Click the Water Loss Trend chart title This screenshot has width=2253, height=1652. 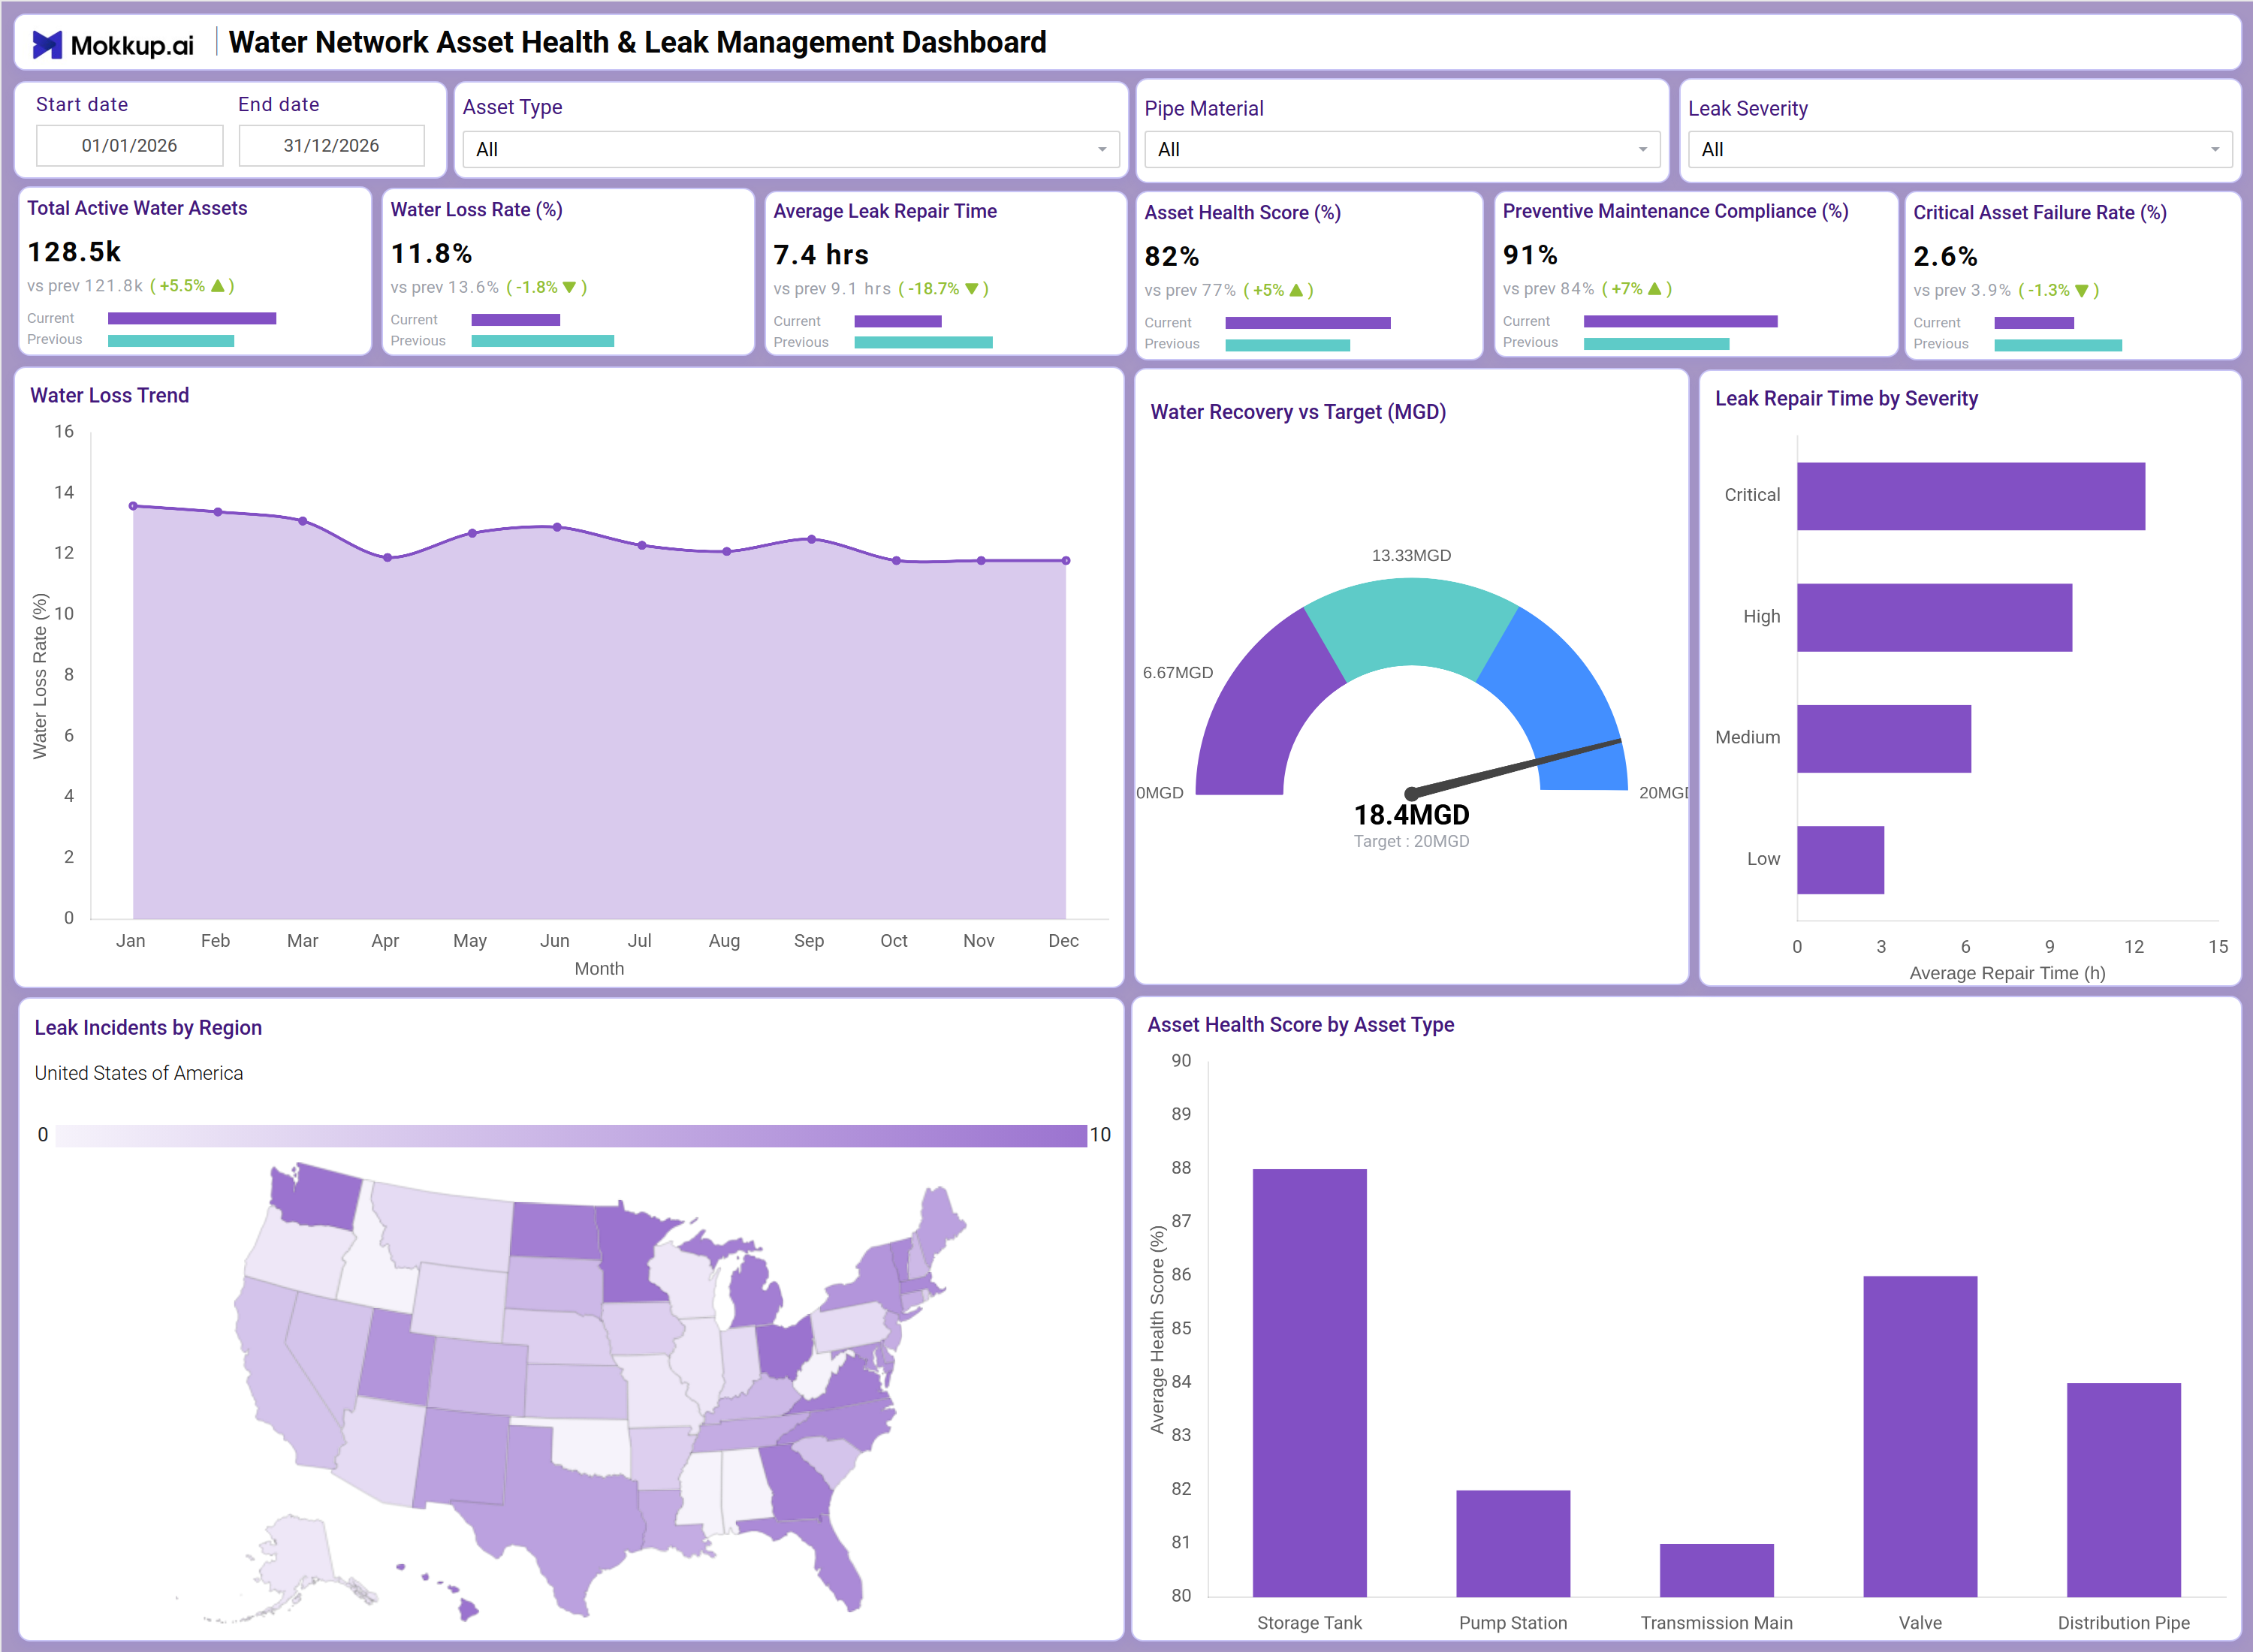[109, 395]
